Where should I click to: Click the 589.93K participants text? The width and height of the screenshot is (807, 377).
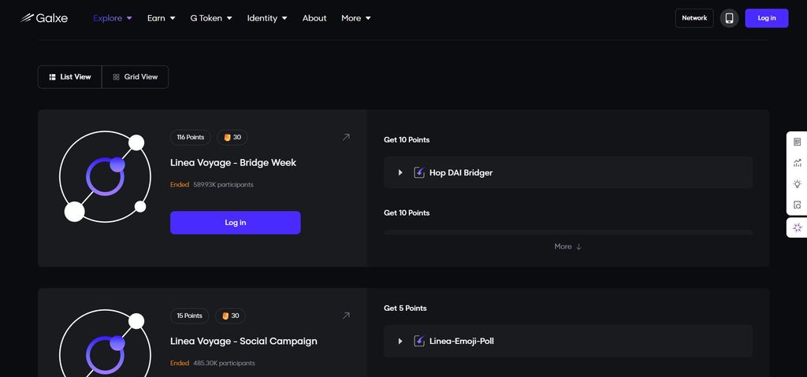[x=223, y=185]
